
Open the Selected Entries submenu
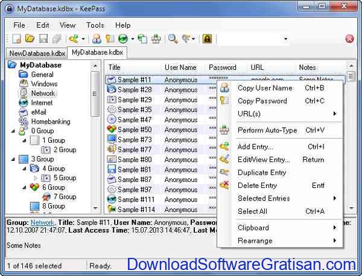(281, 198)
